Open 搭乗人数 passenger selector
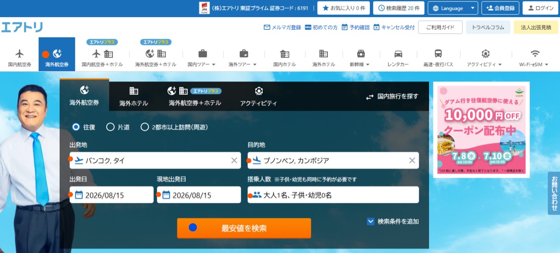The width and height of the screenshot is (560, 253). 333,195
